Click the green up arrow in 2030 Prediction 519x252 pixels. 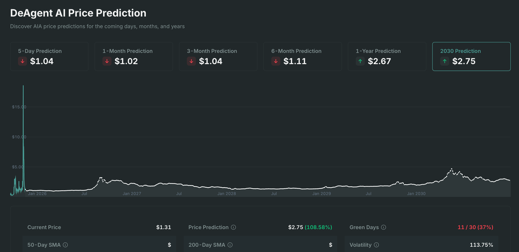pos(445,61)
